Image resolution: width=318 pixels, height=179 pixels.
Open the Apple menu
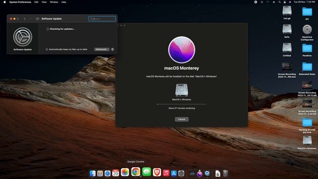4,2
